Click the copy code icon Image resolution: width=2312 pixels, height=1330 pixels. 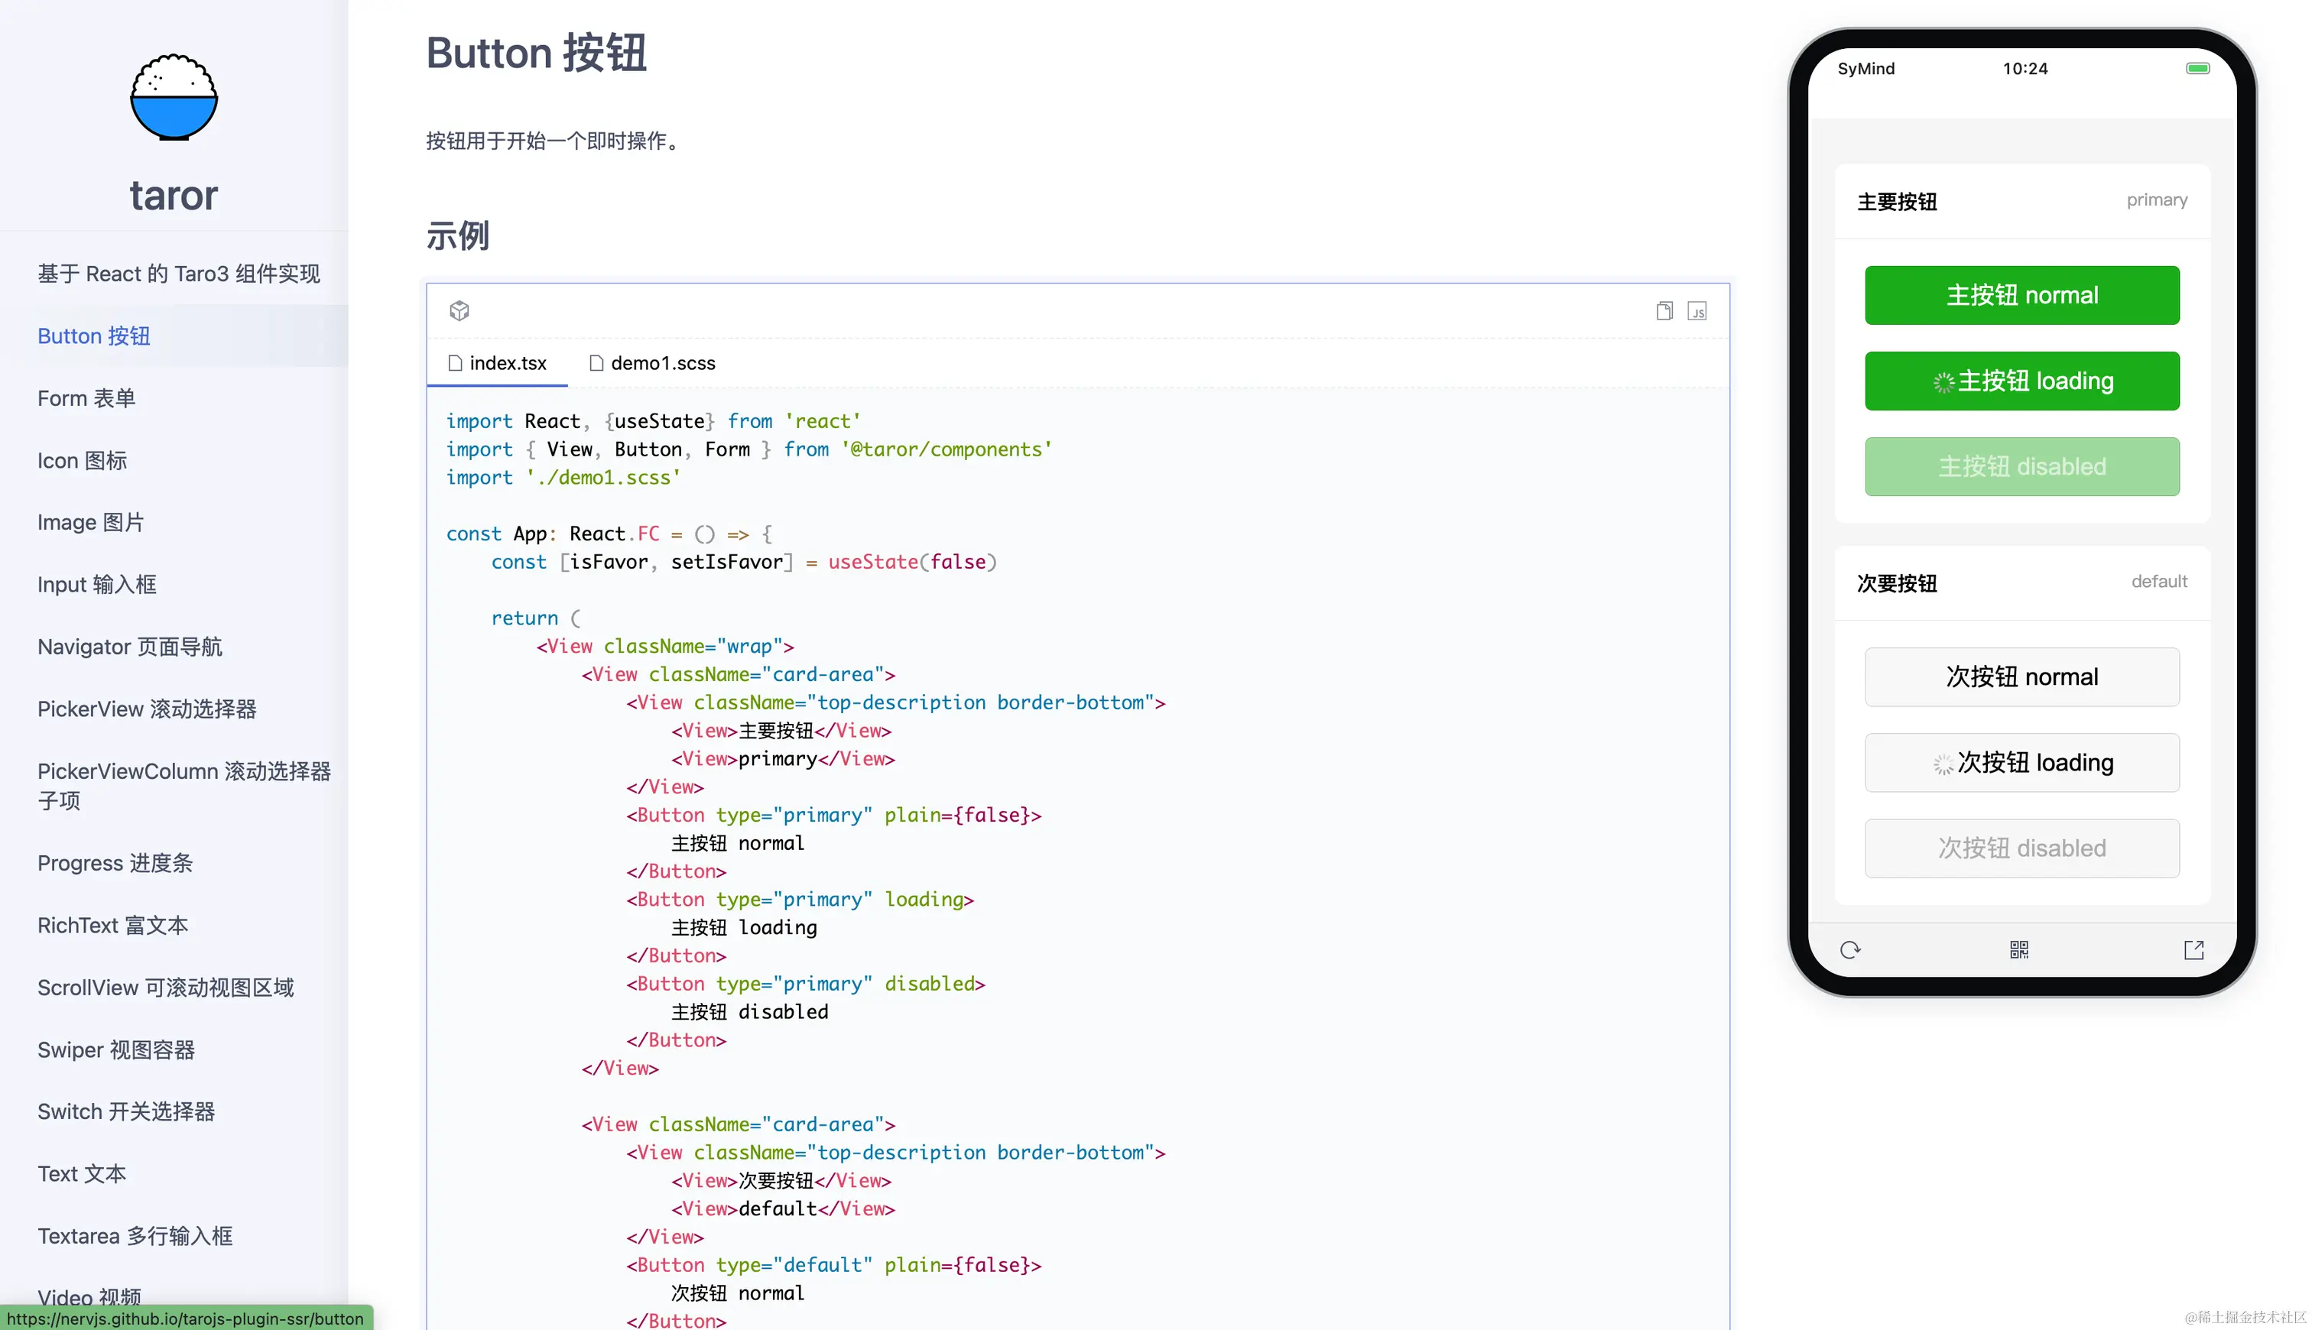click(1664, 310)
